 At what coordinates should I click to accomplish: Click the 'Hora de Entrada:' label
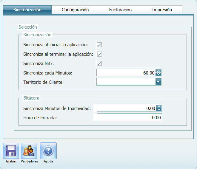point(40,118)
